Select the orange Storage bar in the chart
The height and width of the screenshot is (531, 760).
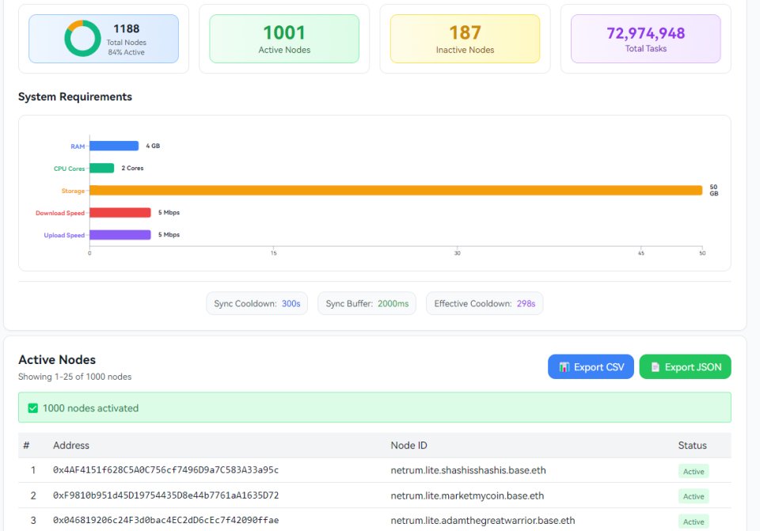396,190
